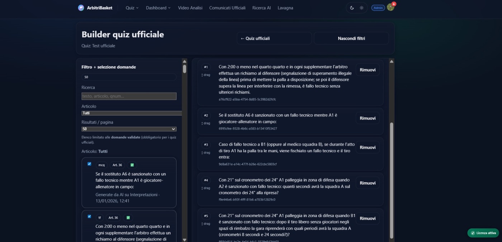502x242 pixels.
Task: Click the filter panel scrollbar thumb
Action: point(185,69)
